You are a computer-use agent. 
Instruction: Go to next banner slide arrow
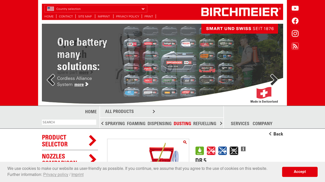pyautogui.click(x=274, y=79)
